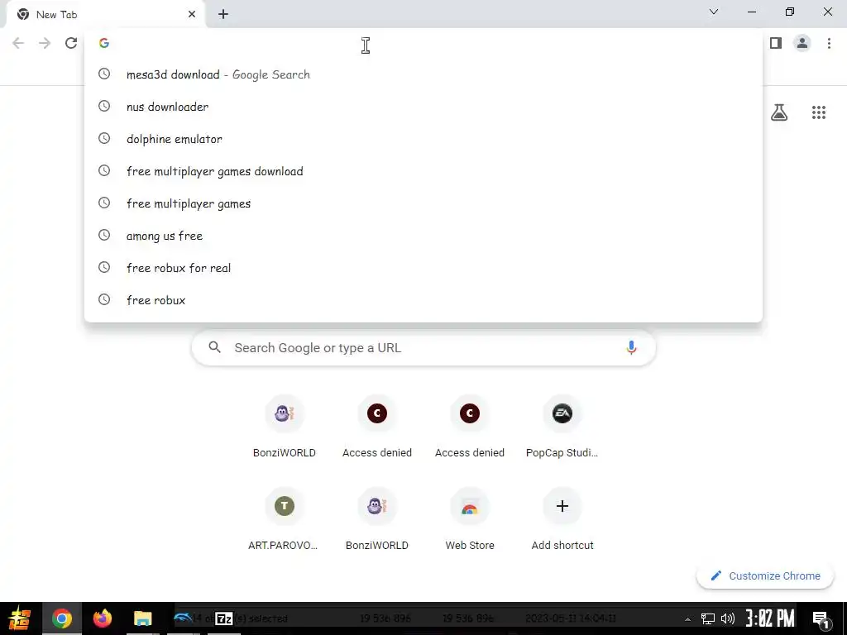Open the Chrome Labs flask icon
This screenshot has height=635, width=847.
pos(779,112)
